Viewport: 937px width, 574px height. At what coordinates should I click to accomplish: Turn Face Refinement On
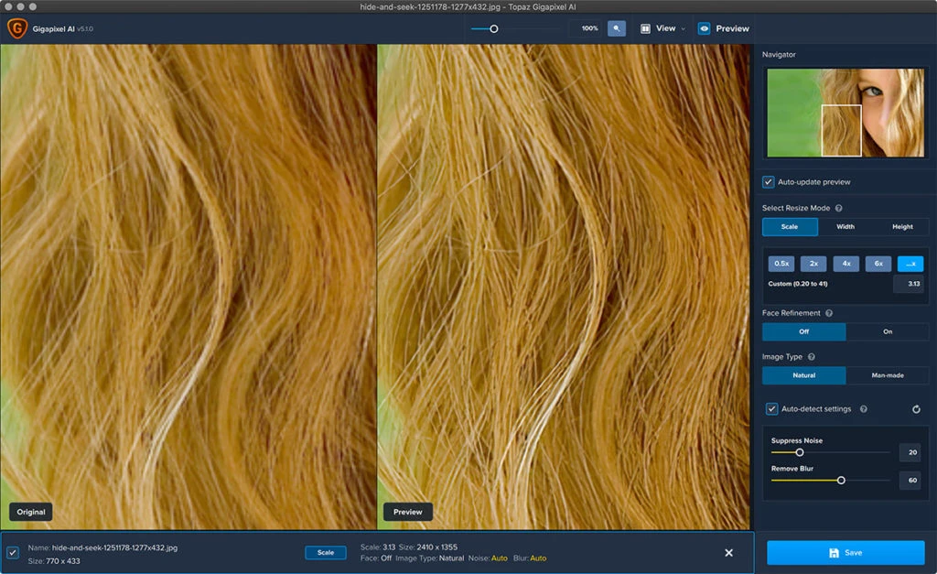(x=887, y=331)
